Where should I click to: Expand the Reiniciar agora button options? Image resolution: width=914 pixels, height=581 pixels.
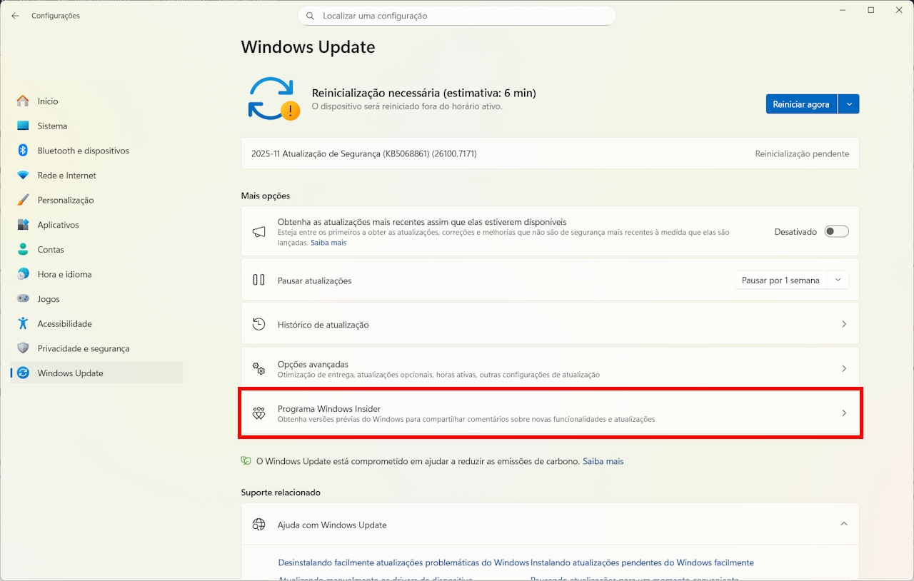click(x=849, y=103)
